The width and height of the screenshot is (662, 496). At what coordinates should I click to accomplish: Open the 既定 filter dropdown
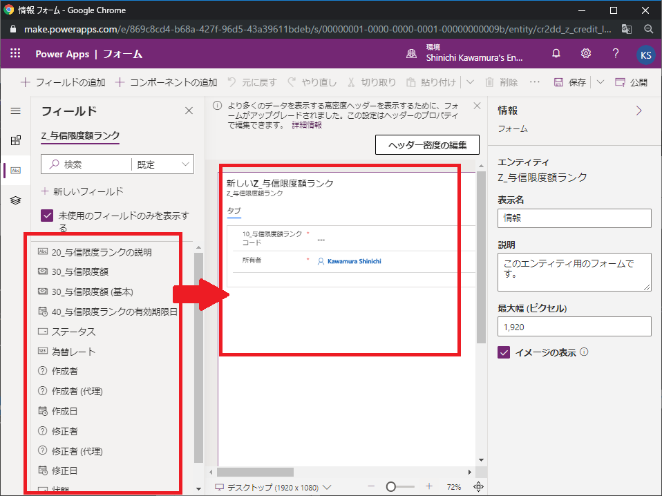pos(162,164)
